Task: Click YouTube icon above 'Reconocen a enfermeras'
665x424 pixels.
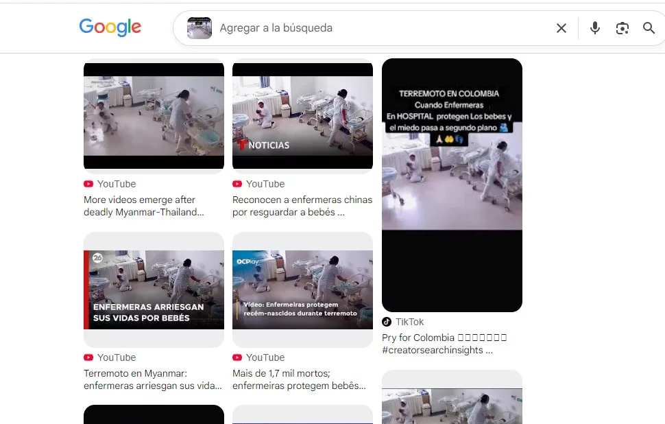Action: (237, 184)
